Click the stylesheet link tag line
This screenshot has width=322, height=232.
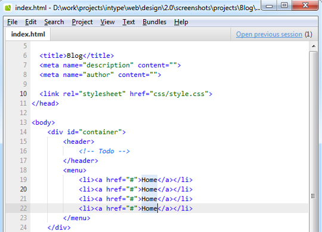126,94
